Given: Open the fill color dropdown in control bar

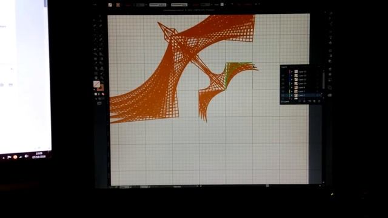Looking at the screenshot, I should pyautogui.click(x=110, y=4).
